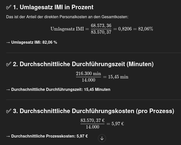The width and height of the screenshot is (181, 145).
Task: Select heading '1. Umlagesatz IMI in Prozent'
Action: (53, 7)
